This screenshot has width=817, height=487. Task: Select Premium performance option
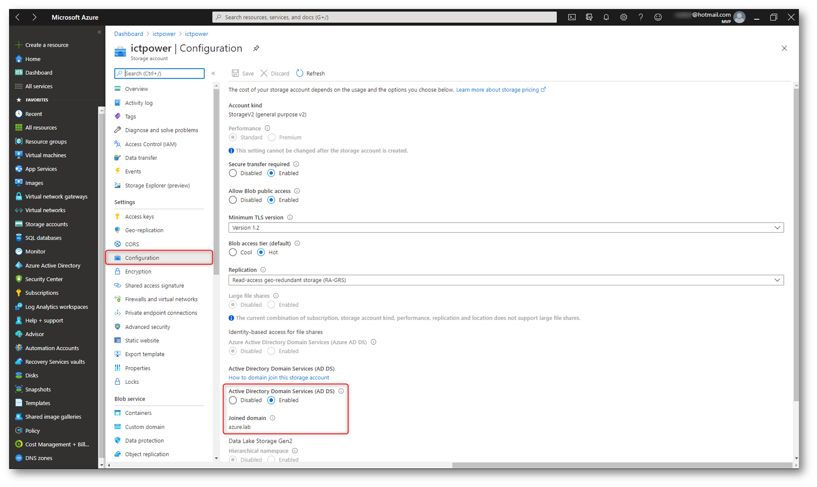pos(272,137)
